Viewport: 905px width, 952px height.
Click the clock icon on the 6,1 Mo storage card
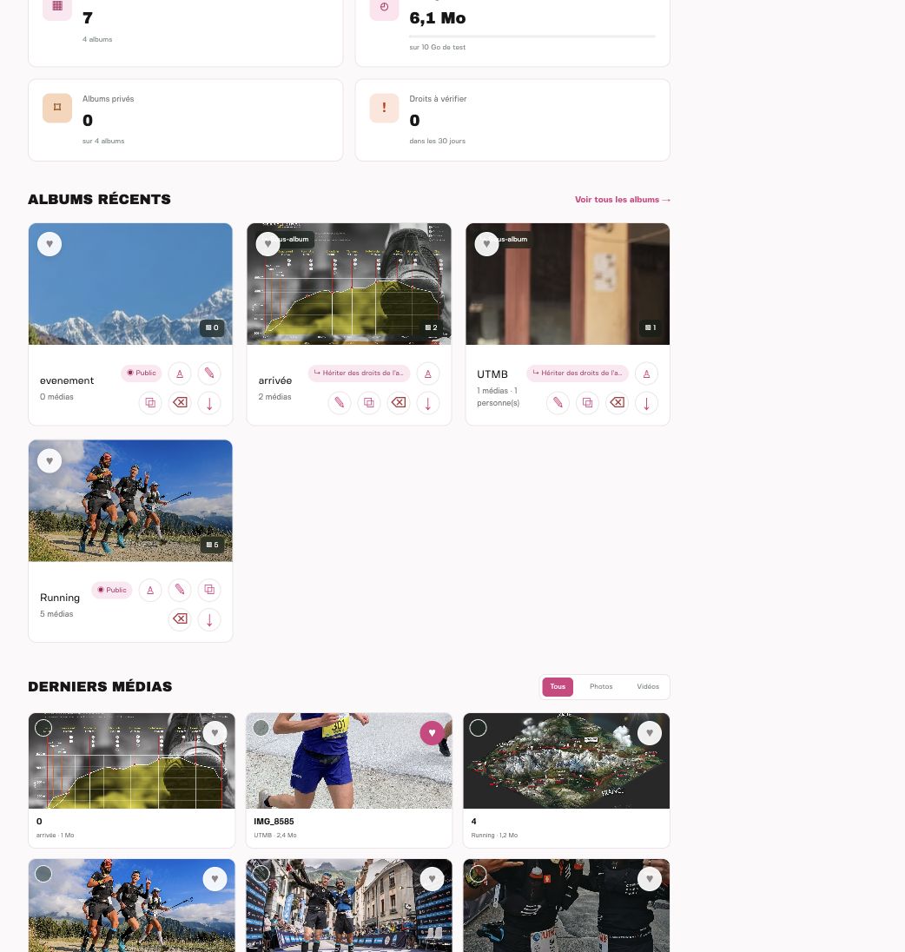(384, 7)
